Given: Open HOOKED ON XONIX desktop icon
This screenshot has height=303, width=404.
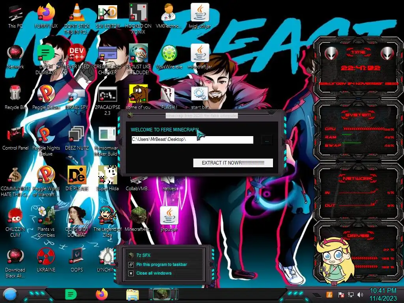Looking at the screenshot, I should 138,19.
